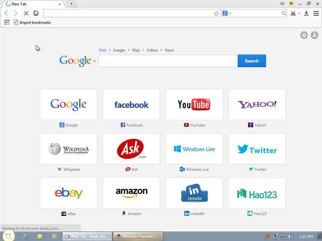The image size is (322, 241).
Task: Expand the screenshot tool dropdown arrow
Action: (299, 13)
